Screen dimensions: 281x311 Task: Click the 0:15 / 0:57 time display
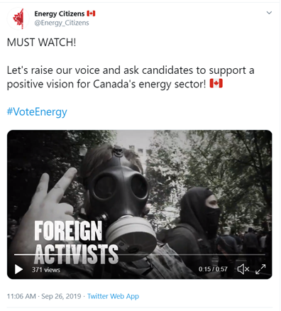(x=213, y=269)
